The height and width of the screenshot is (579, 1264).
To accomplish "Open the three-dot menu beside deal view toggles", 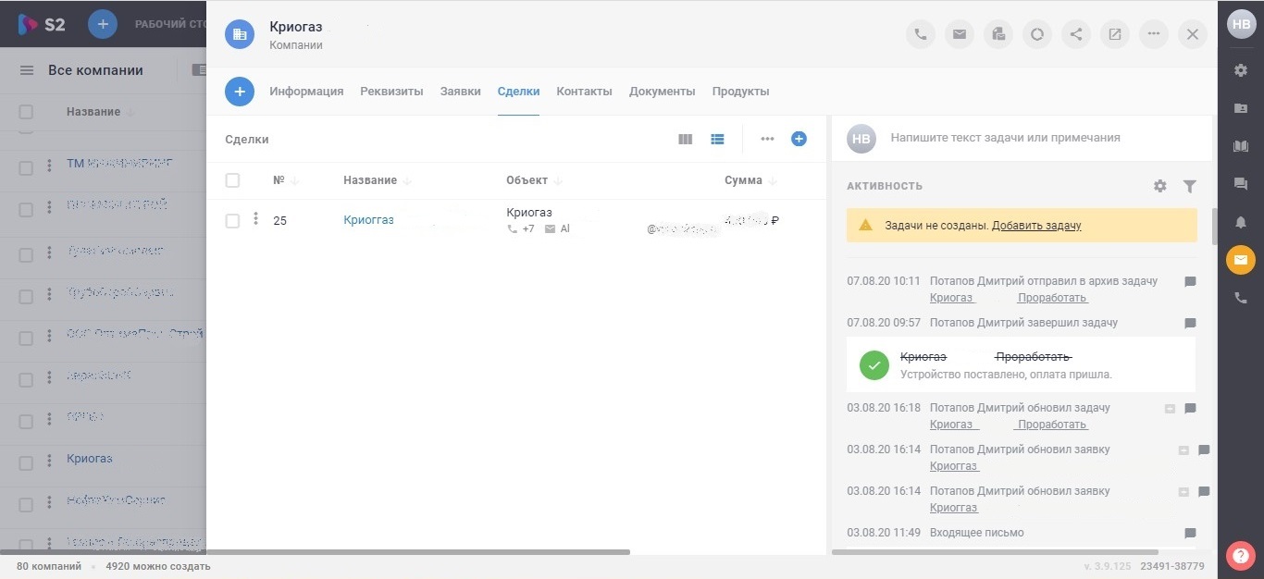I will 767,139.
